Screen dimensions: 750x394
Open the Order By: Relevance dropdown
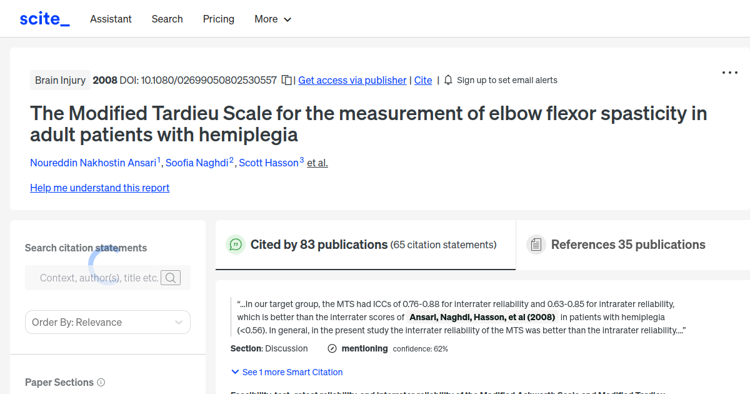tap(107, 322)
